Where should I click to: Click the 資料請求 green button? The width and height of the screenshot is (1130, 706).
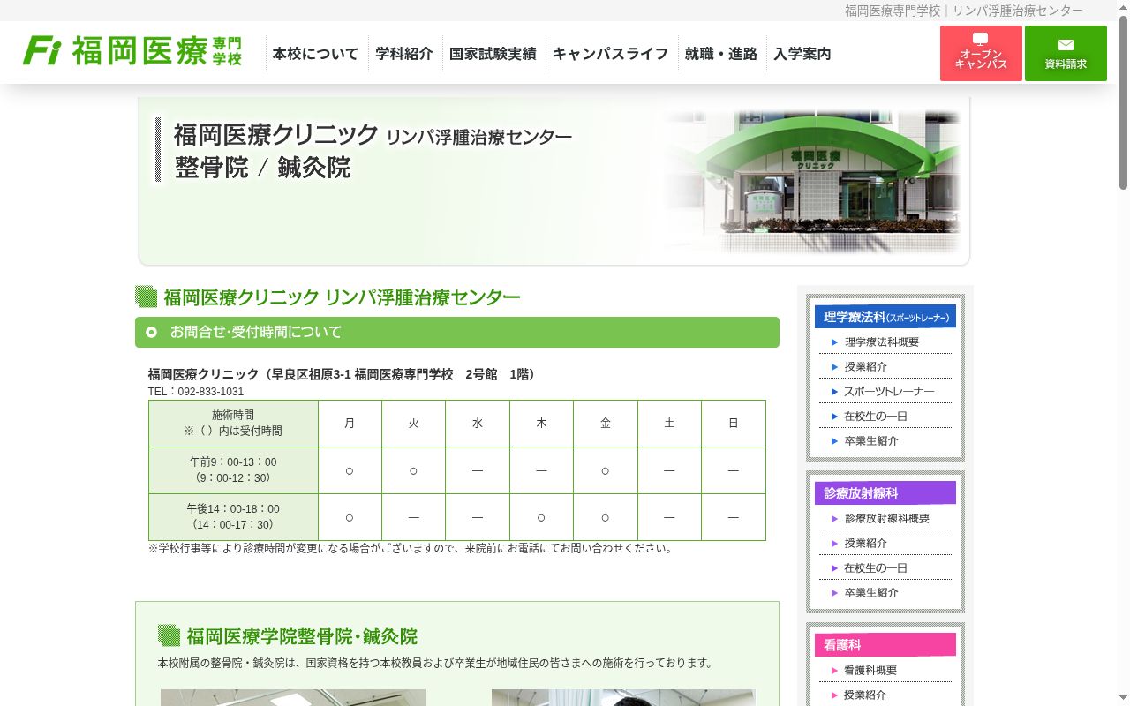[x=1066, y=53]
